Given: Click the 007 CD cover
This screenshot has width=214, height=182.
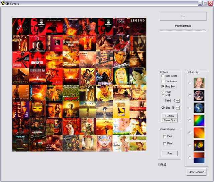Looking at the screenshot, I should [x=37, y=126].
